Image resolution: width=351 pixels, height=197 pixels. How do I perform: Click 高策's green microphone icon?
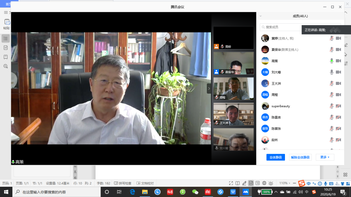click(332, 61)
